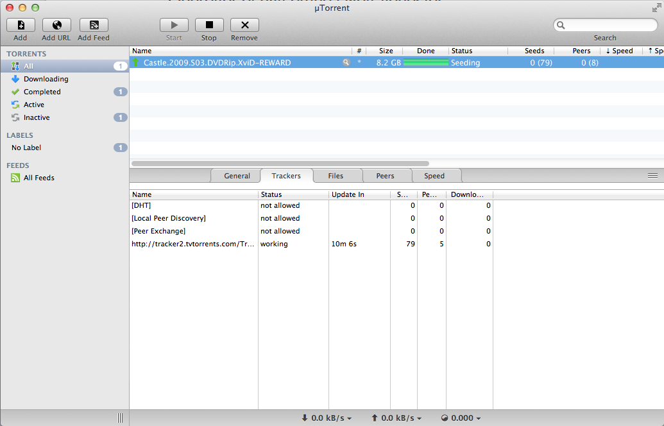Click the green RSS icon beside All Feeds
664x426 pixels.
(15, 178)
